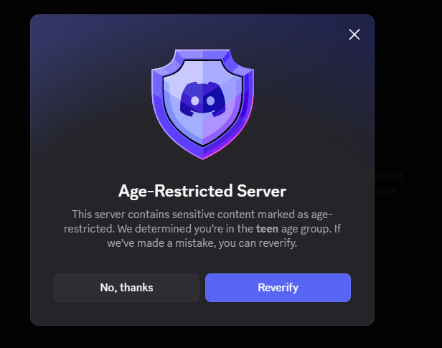Click the hidden "de a" text behind dialog

point(385,191)
